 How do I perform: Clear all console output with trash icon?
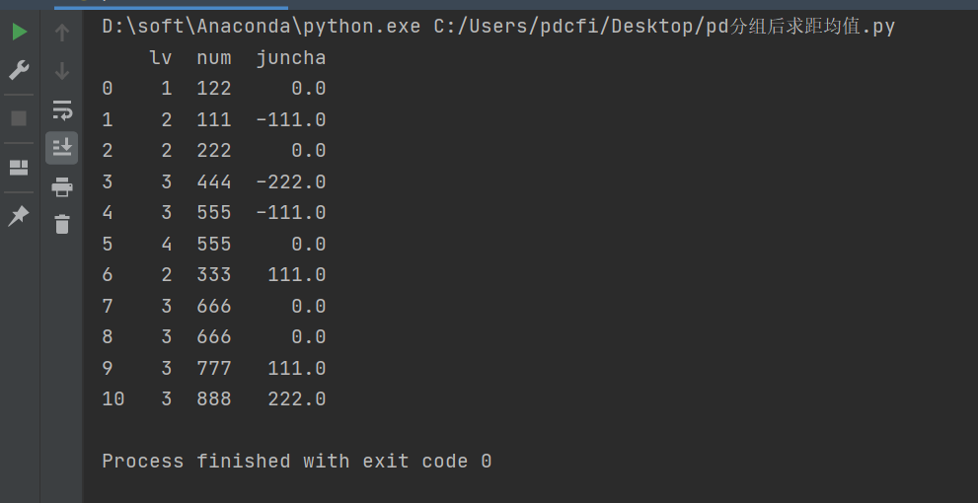point(62,224)
